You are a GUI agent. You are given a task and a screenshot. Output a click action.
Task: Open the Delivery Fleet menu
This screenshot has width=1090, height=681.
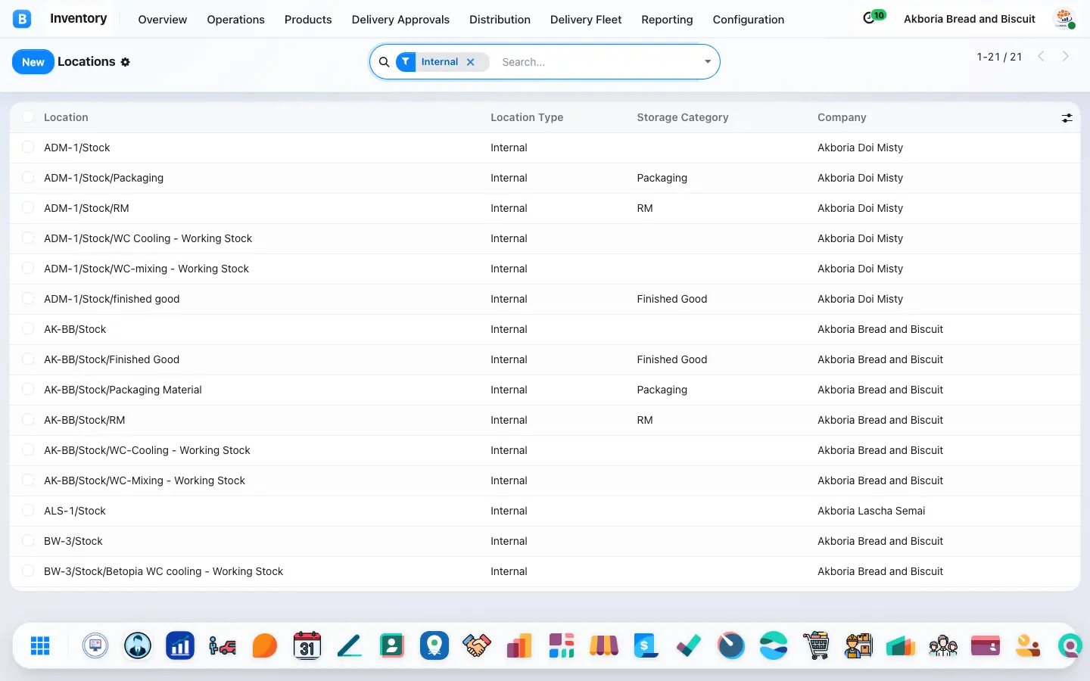[586, 20]
